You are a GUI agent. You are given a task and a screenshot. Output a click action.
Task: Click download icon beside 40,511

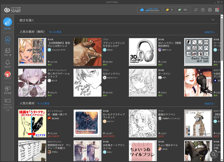tap(49, 92)
